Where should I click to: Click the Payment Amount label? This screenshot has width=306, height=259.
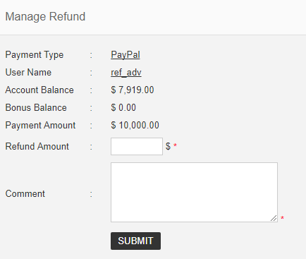tap(40, 126)
